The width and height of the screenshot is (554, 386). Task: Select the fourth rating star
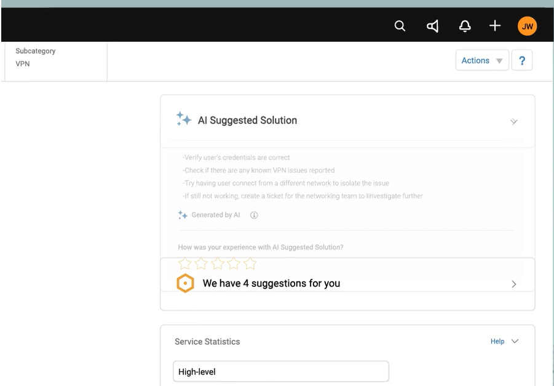[233, 264]
